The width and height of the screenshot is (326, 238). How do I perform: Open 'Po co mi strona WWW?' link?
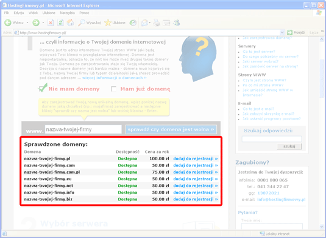(263, 85)
